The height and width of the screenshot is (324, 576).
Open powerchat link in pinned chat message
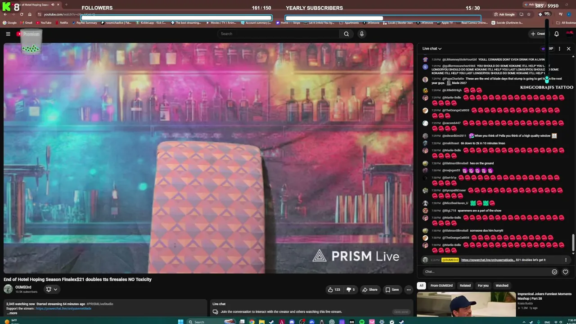click(488, 260)
